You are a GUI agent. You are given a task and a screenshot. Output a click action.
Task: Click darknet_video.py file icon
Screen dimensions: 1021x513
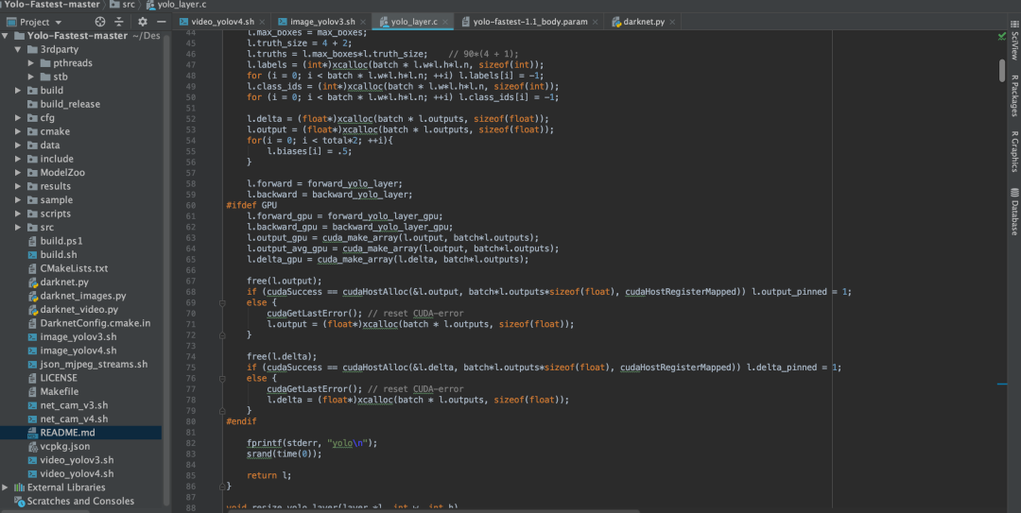coord(33,309)
